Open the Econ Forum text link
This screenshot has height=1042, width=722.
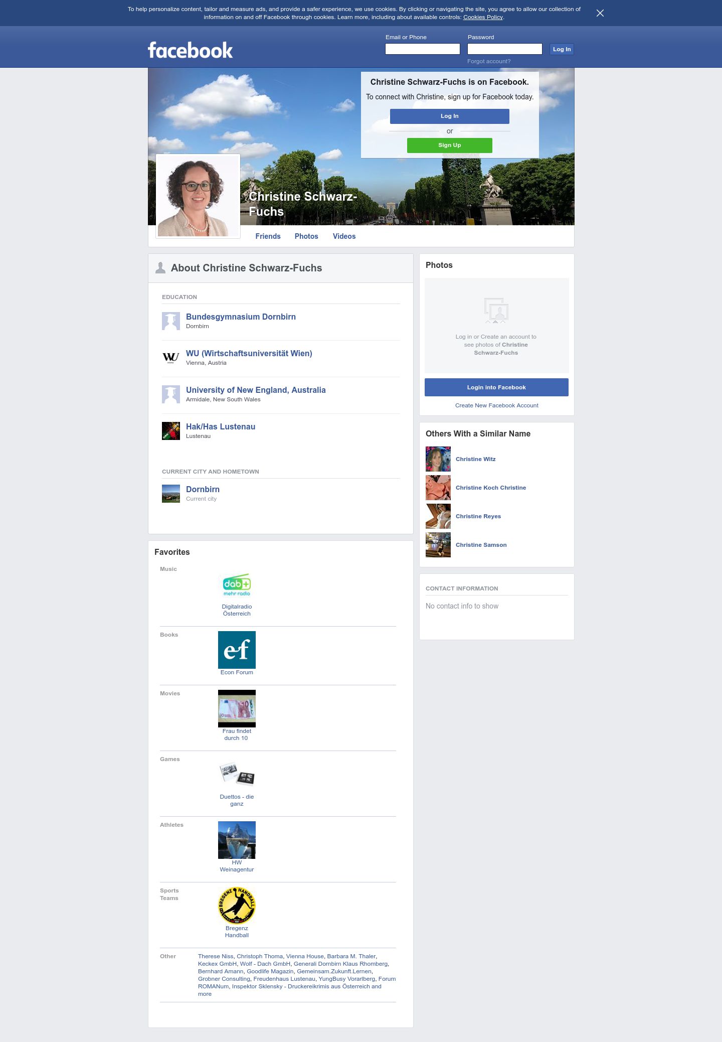tap(237, 672)
